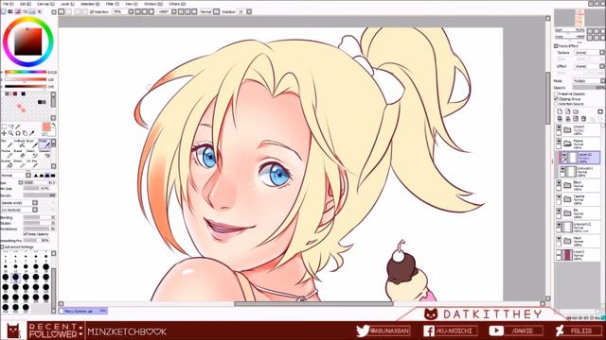606x340 pixels.
Task: Open the Layer menu
Action: 66,4
